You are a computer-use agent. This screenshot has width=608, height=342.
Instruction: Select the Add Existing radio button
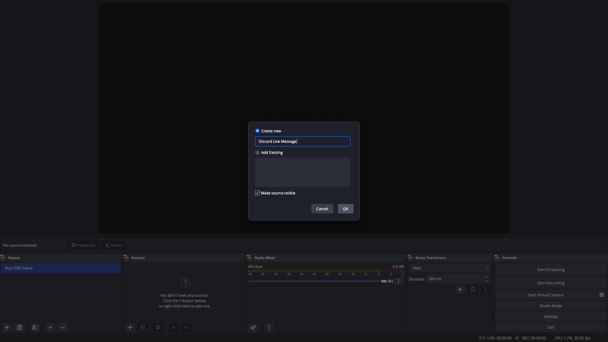257,152
